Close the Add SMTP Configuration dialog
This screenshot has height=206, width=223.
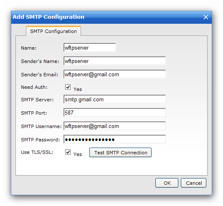tap(205, 17)
